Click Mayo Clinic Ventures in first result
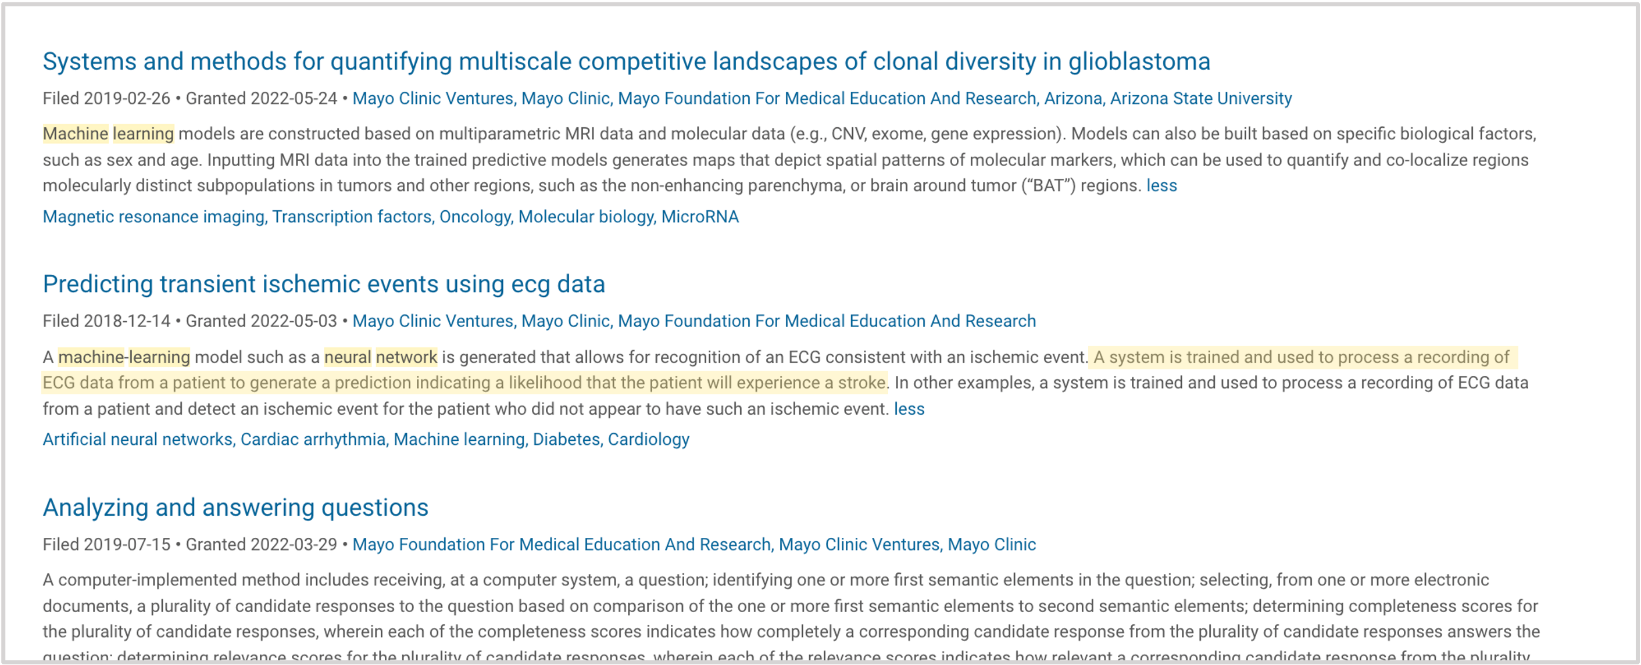The width and height of the screenshot is (1641, 665). [433, 99]
